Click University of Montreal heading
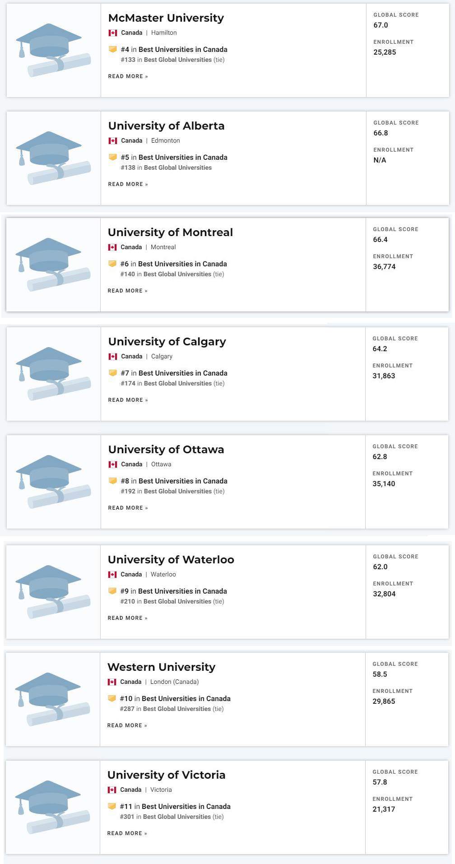 [170, 232]
